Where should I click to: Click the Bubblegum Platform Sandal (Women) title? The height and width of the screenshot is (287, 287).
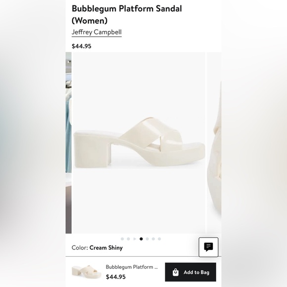click(x=127, y=14)
